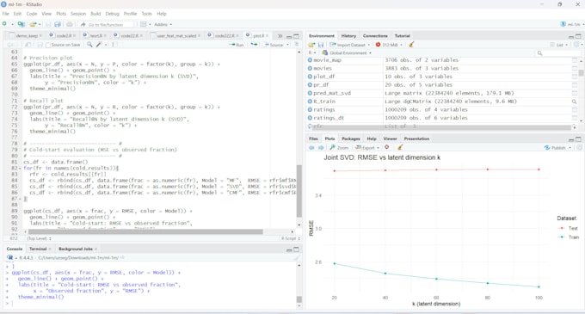Screen dimensions: 585x314
Task: Clear environment objects with the broom icon
Action: [x=411, y=45]
